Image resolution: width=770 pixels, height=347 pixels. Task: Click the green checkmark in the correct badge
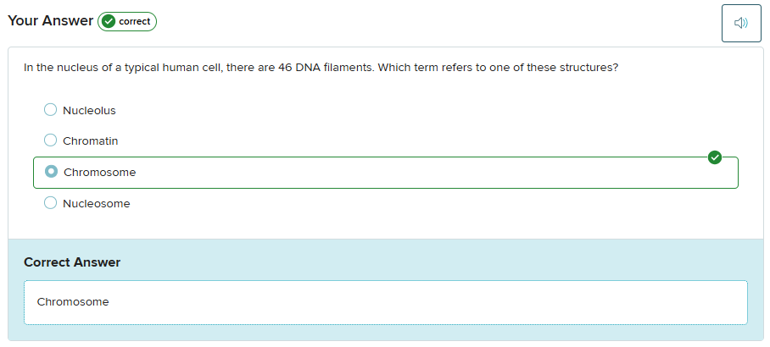point(109,22)
